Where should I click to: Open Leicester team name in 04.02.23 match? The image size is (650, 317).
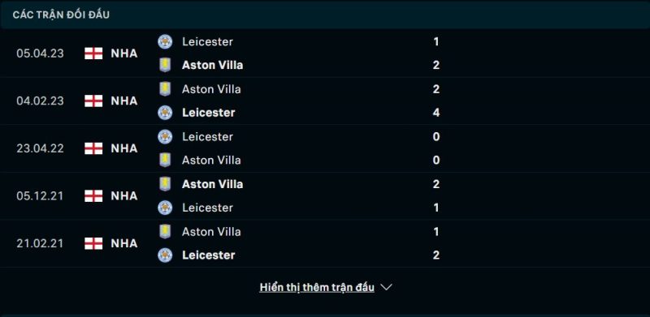tap(209, 113)
